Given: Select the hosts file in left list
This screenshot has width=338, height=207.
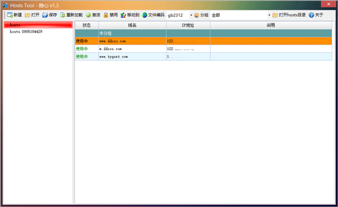Looking at the screenshot, I should 38,25.
